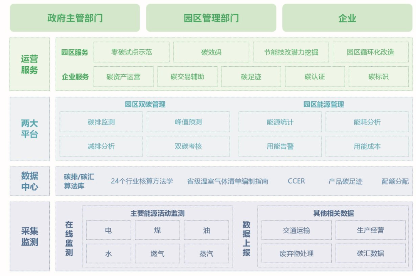Click the 园区能源管理 heading
The width and height of the screenshot is (416, 276).
coord(324,104)
